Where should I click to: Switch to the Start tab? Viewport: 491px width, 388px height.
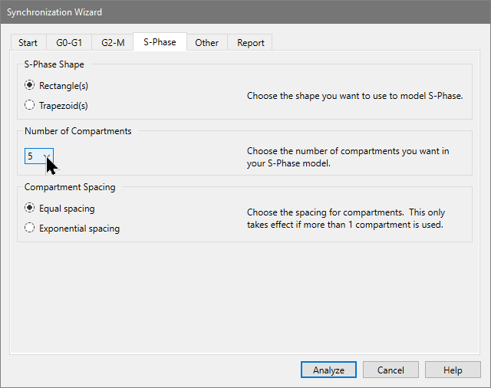coord(28,42)
